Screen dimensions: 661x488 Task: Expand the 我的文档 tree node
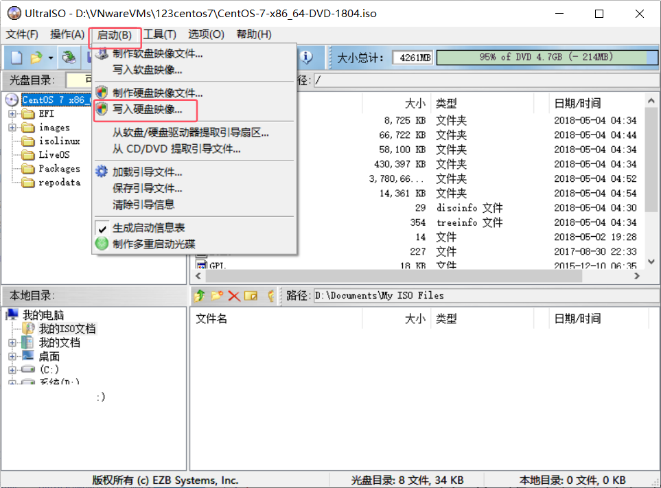pyautogui.click(x=12, y=342)
